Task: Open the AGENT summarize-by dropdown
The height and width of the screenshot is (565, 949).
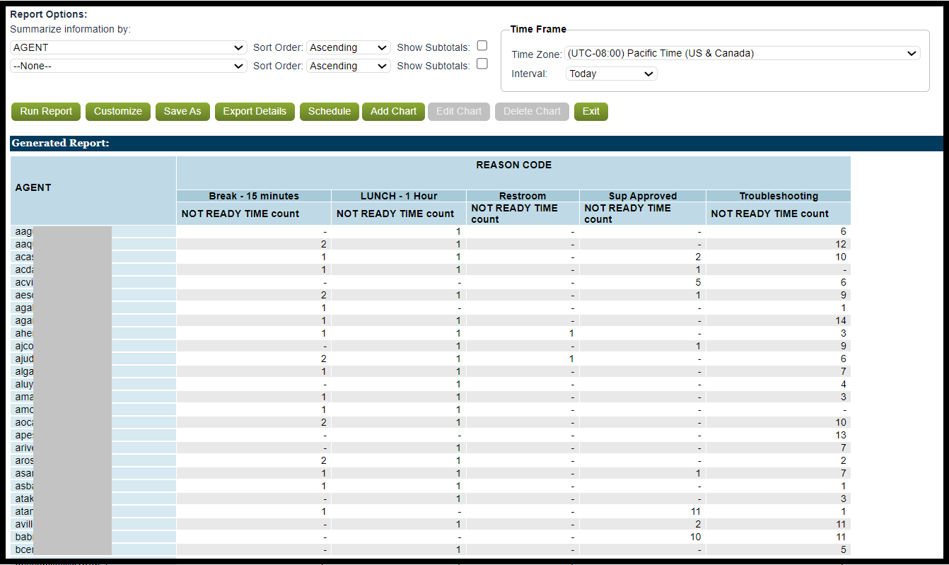Action: (129, 47)
